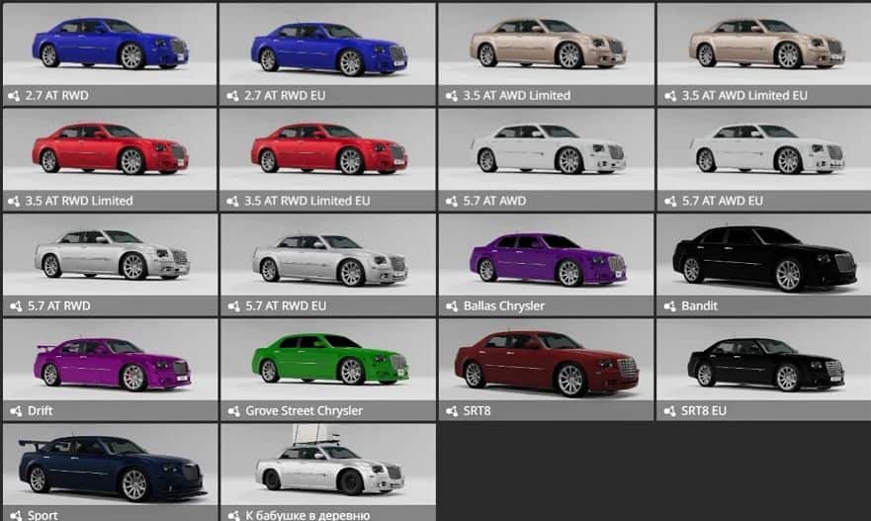This screenshot has height=521, width=871.
Task: Select the blue 2.7 AT RWD EU car
Action: tap(327, 45)
